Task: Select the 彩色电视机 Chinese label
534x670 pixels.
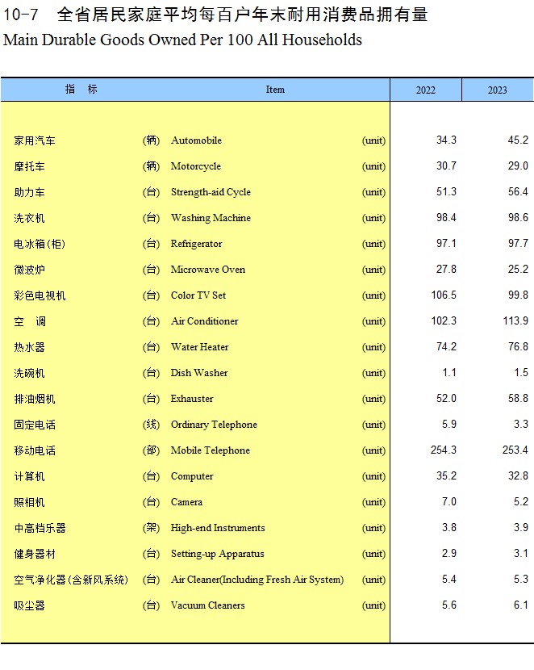Action: click(40, 295)
